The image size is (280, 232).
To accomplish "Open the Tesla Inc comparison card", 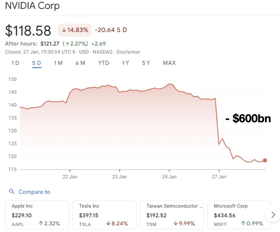I will (104, 215).
